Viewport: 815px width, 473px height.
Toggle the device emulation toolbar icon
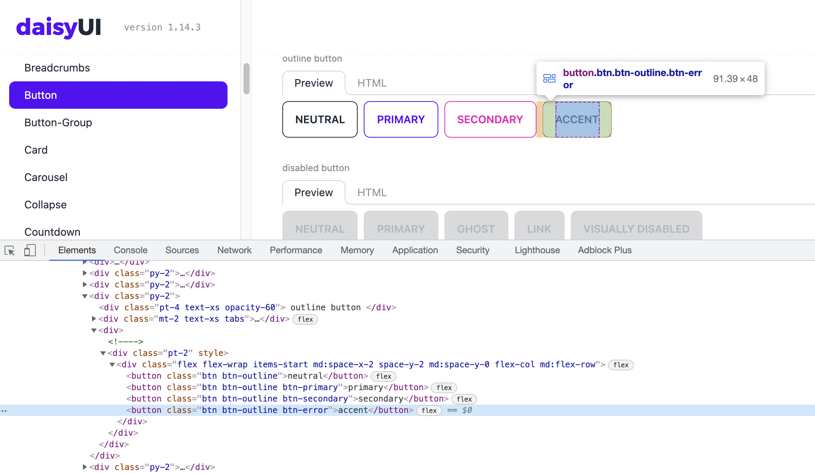[x=30, y=250]
